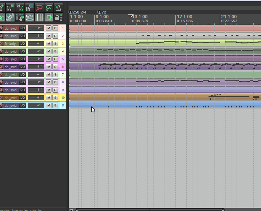Click track number 1
The width and height of the screenshot is (261, 211).
(x=63, y=28)
